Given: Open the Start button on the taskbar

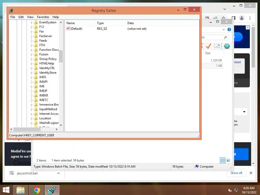Looking at the screenshot, I should [6, 190].
